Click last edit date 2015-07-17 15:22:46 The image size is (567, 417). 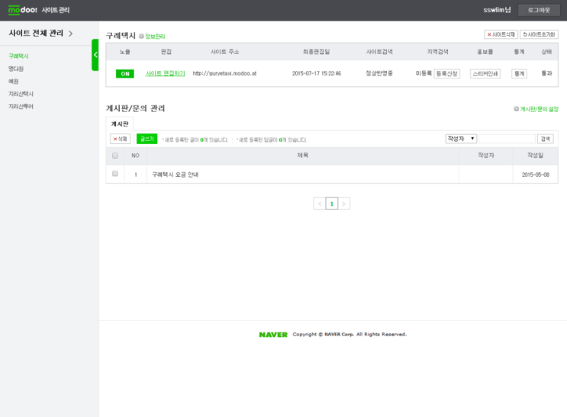point(317,73)
